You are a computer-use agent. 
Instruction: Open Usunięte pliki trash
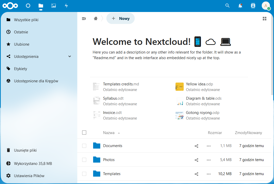pos(39,150)
